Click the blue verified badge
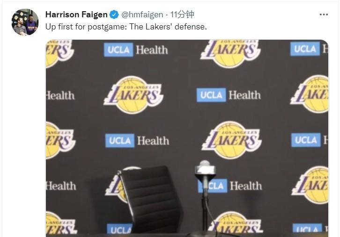The image size is (340, 237). (114, 14)
